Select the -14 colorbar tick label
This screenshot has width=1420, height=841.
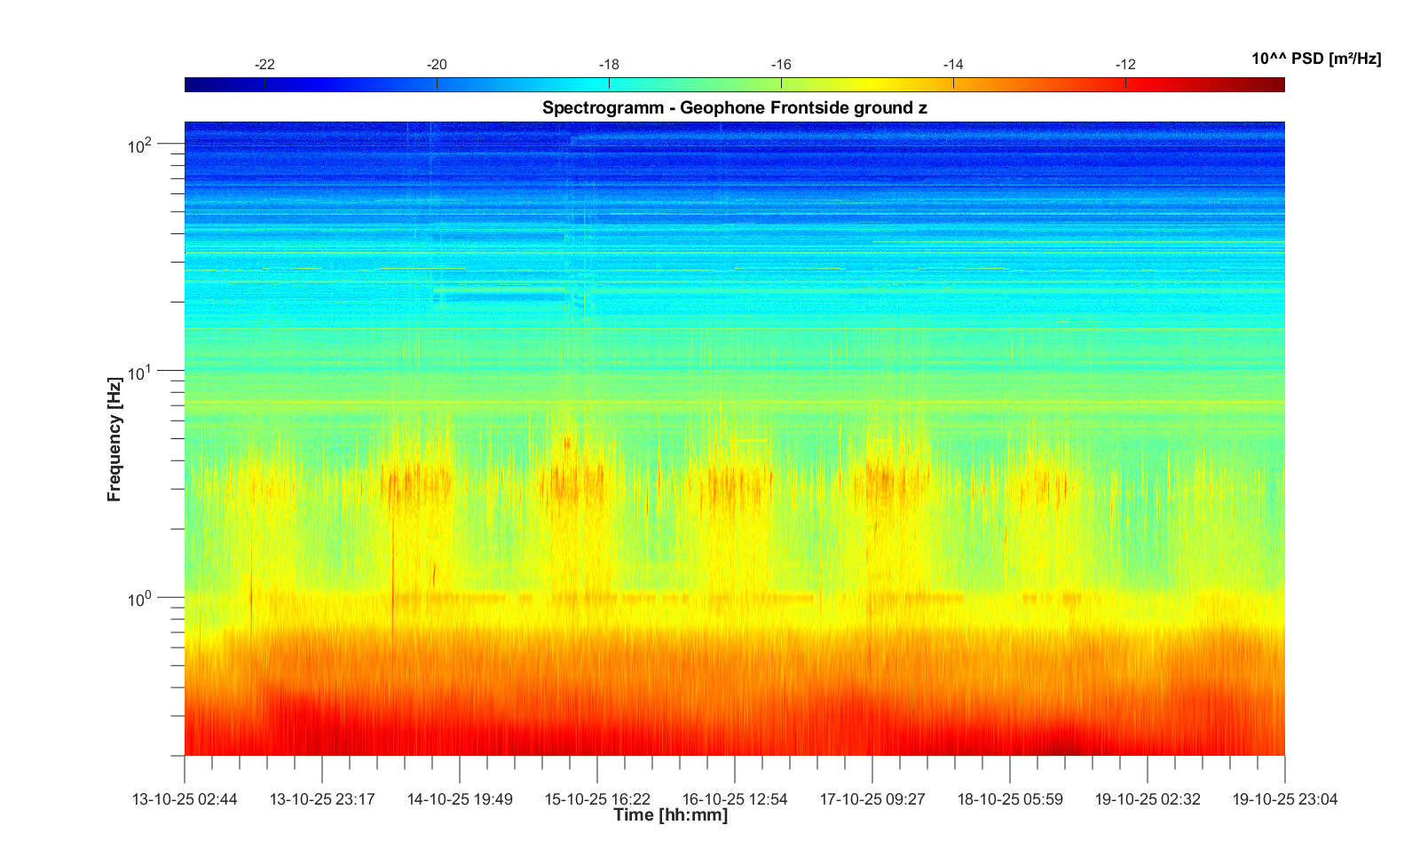953,65
